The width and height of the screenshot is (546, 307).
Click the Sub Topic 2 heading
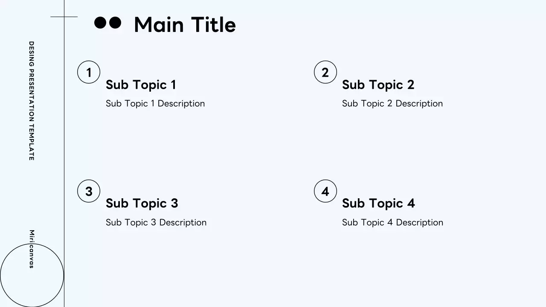click(x=378, y=85)
